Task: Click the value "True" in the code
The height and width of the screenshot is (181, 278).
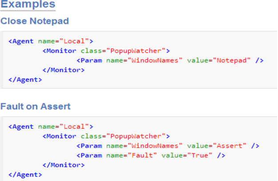Action: 200,155
